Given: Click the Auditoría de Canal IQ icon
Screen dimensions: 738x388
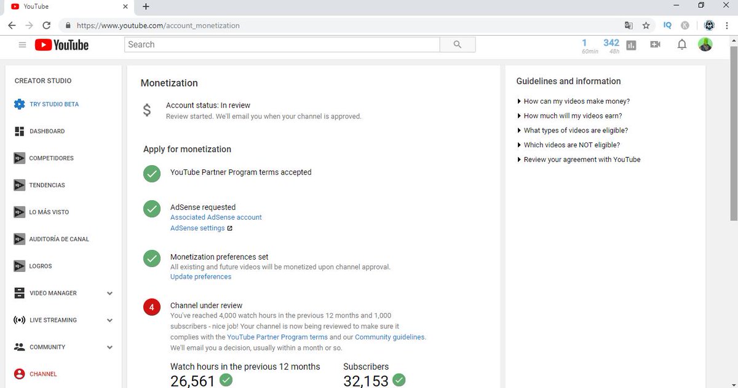Looking at the screenshot, I should click(19, 239).
